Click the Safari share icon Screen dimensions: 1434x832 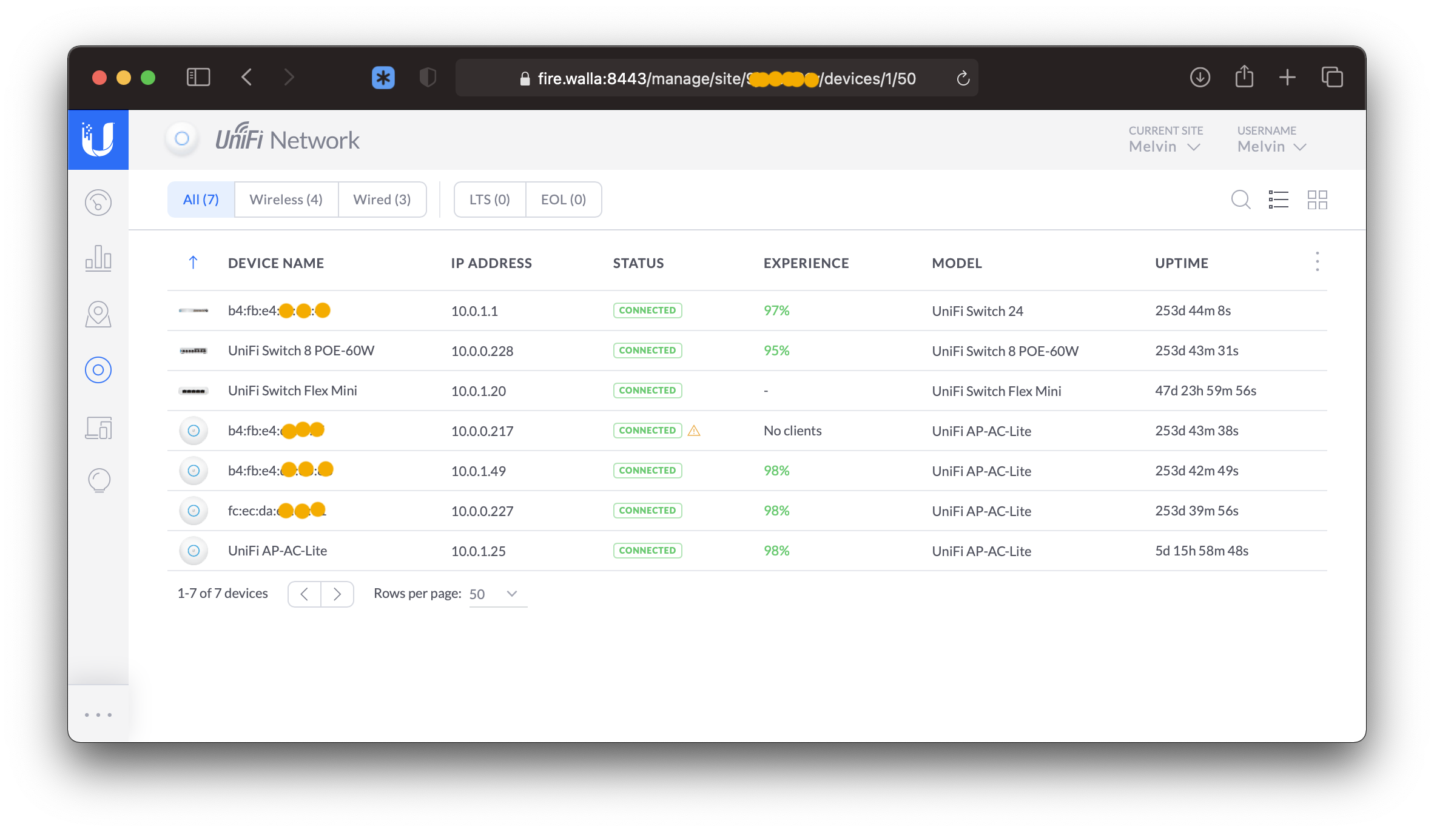tap(1244, 76)
